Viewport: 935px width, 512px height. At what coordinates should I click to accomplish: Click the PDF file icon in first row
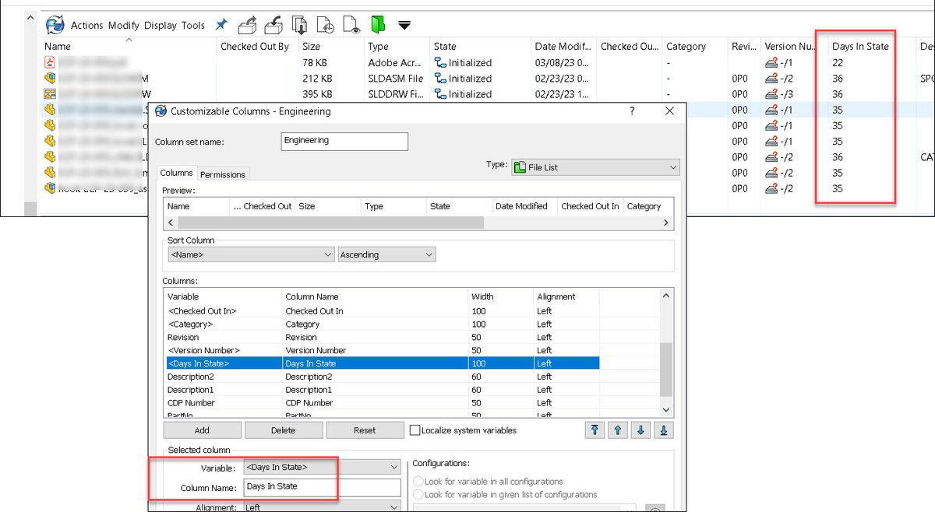tap(51, 62)
